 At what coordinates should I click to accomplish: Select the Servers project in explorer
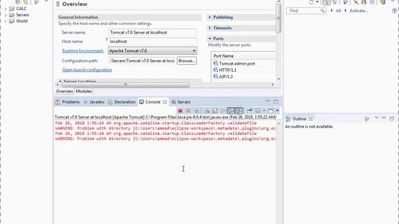(x=19, y=15)
